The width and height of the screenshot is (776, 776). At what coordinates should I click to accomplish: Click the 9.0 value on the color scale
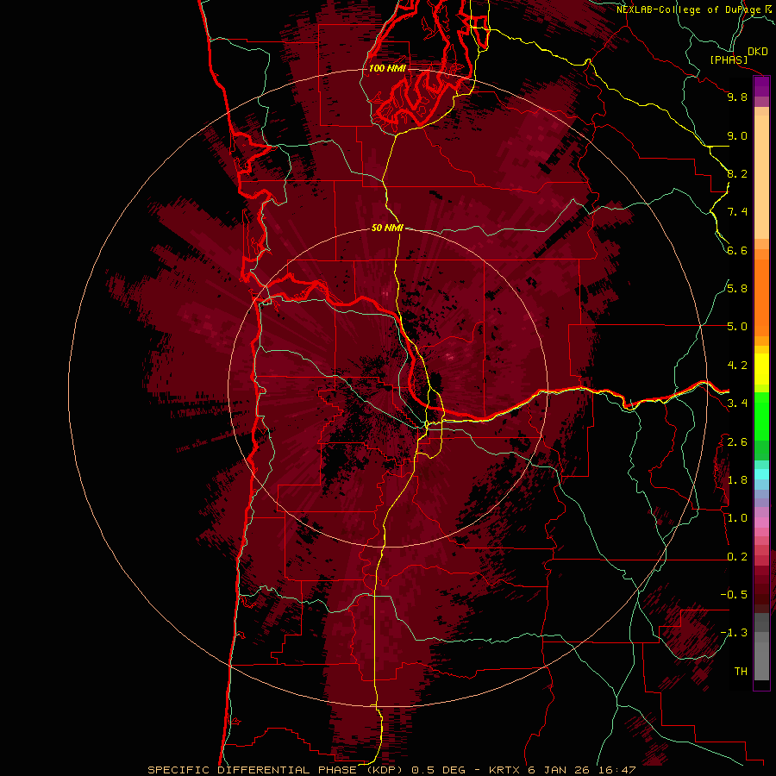[737, 135]
